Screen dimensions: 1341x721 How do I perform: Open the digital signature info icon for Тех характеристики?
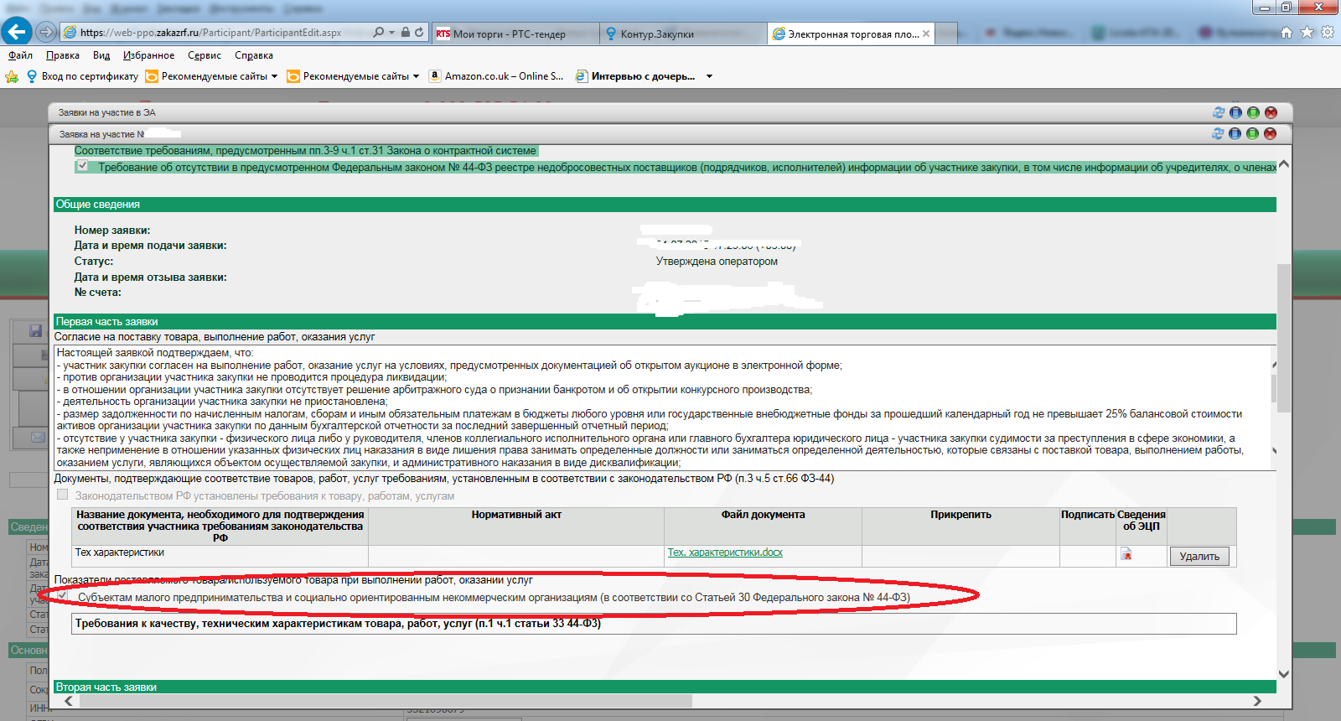pyautogui.click(x=1126, y=554)
